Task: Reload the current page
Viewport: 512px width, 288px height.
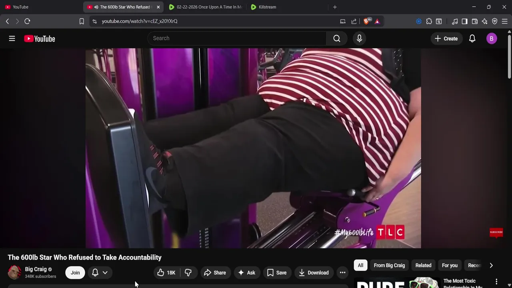Action: click(x=27, y=21)
